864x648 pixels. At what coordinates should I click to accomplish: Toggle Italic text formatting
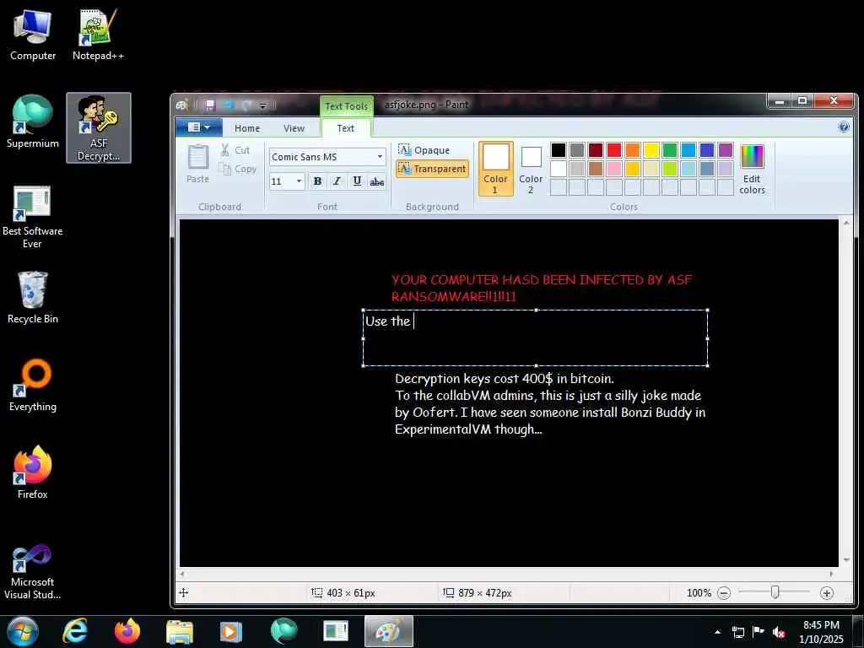(337, 181)
